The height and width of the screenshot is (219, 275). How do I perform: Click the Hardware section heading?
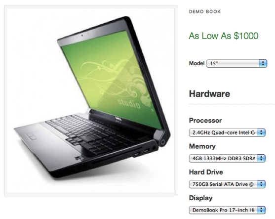pyautogui.click(x=209, y=94)
